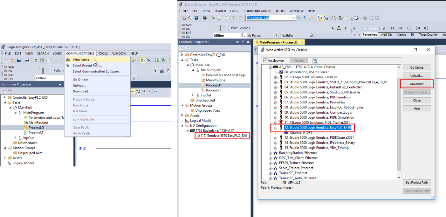Expand 13, PIDECourse2021 node
The width and height of the screenshot is (446, 217).
(x=276, y=138)
